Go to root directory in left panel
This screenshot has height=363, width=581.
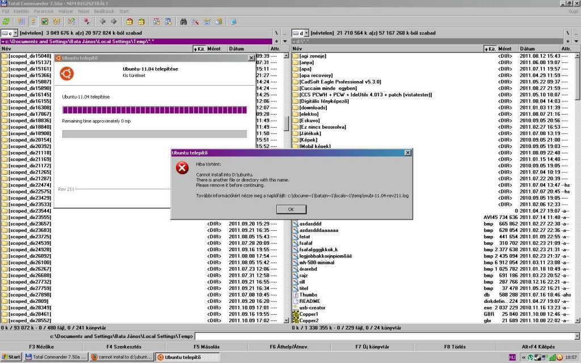point(276,33)
